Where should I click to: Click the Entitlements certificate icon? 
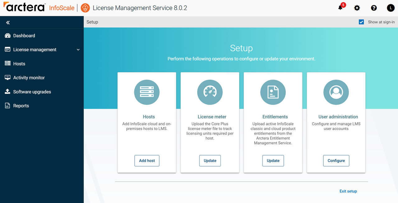pyautogui.click(x=273, y=92)
